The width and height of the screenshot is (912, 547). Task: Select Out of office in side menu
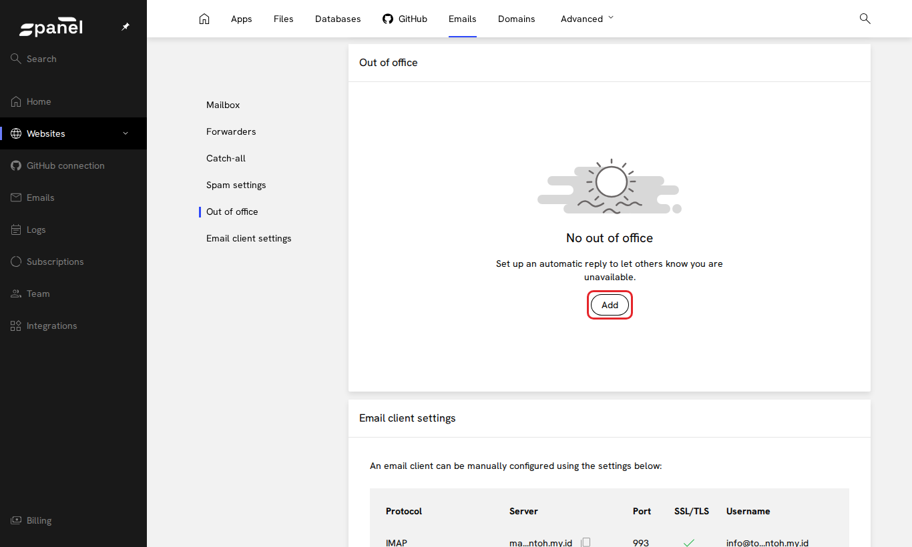point(232,211)
